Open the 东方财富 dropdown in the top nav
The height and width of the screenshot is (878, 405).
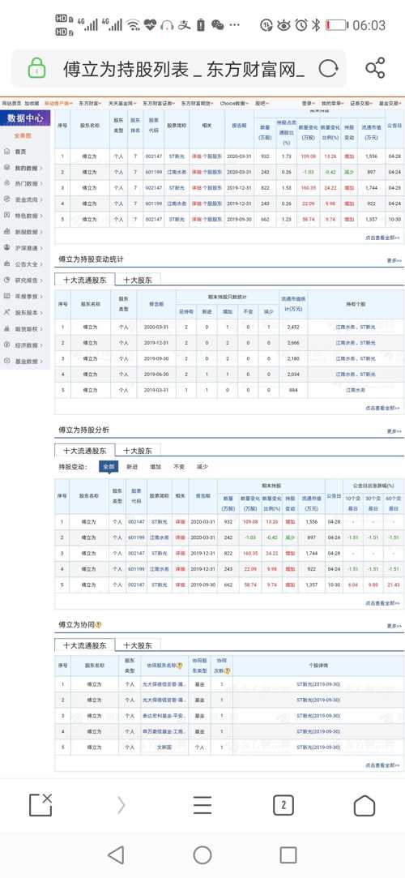point(89,104)
